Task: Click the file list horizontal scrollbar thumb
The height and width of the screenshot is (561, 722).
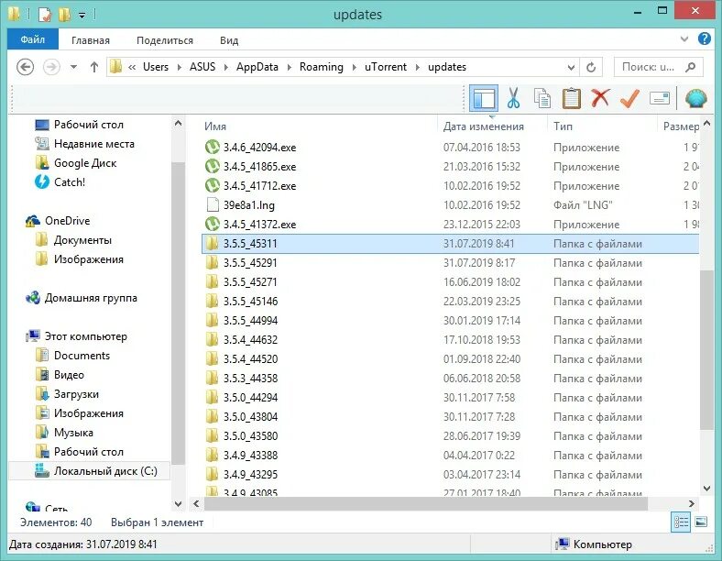Action: (426, 503)
